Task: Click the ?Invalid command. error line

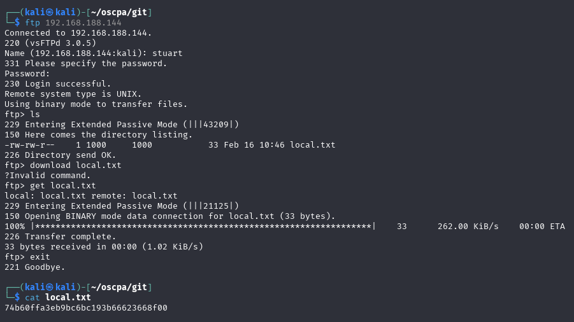Action: pyautogui.click(x=48, y=176)
